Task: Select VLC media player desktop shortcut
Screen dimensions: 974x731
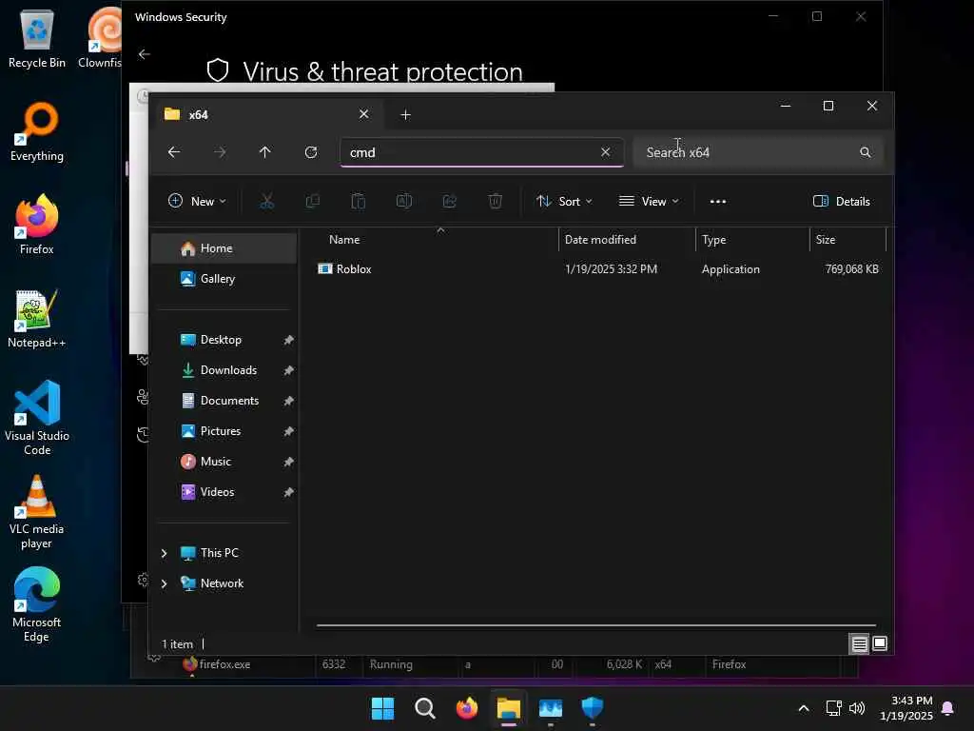Action: coord(37,511)
